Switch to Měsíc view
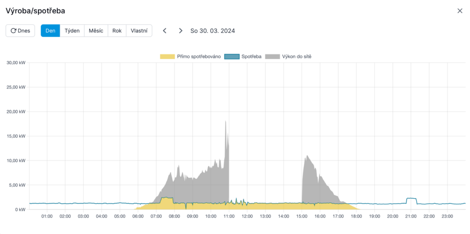This screenshot has height=234, width=470. (96, 31)
